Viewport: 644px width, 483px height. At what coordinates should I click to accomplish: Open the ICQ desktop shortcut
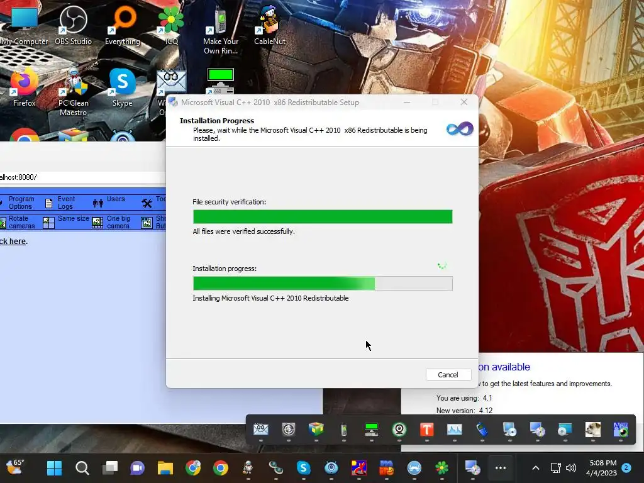click(x=171, y=25)
